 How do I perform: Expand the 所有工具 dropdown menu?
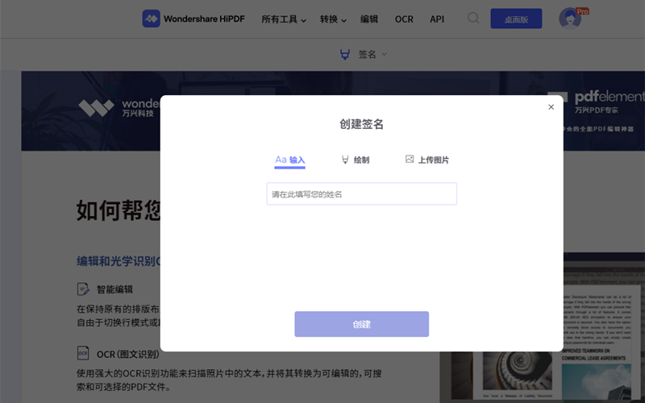pyautogui.click(x=284, y=19)
